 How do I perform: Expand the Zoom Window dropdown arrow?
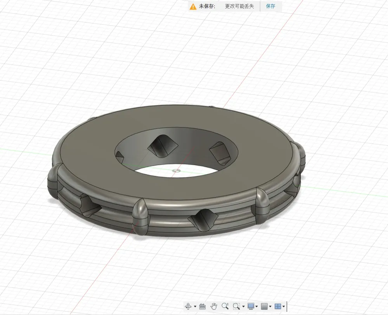pyautogui.click(x=244, y=306)
